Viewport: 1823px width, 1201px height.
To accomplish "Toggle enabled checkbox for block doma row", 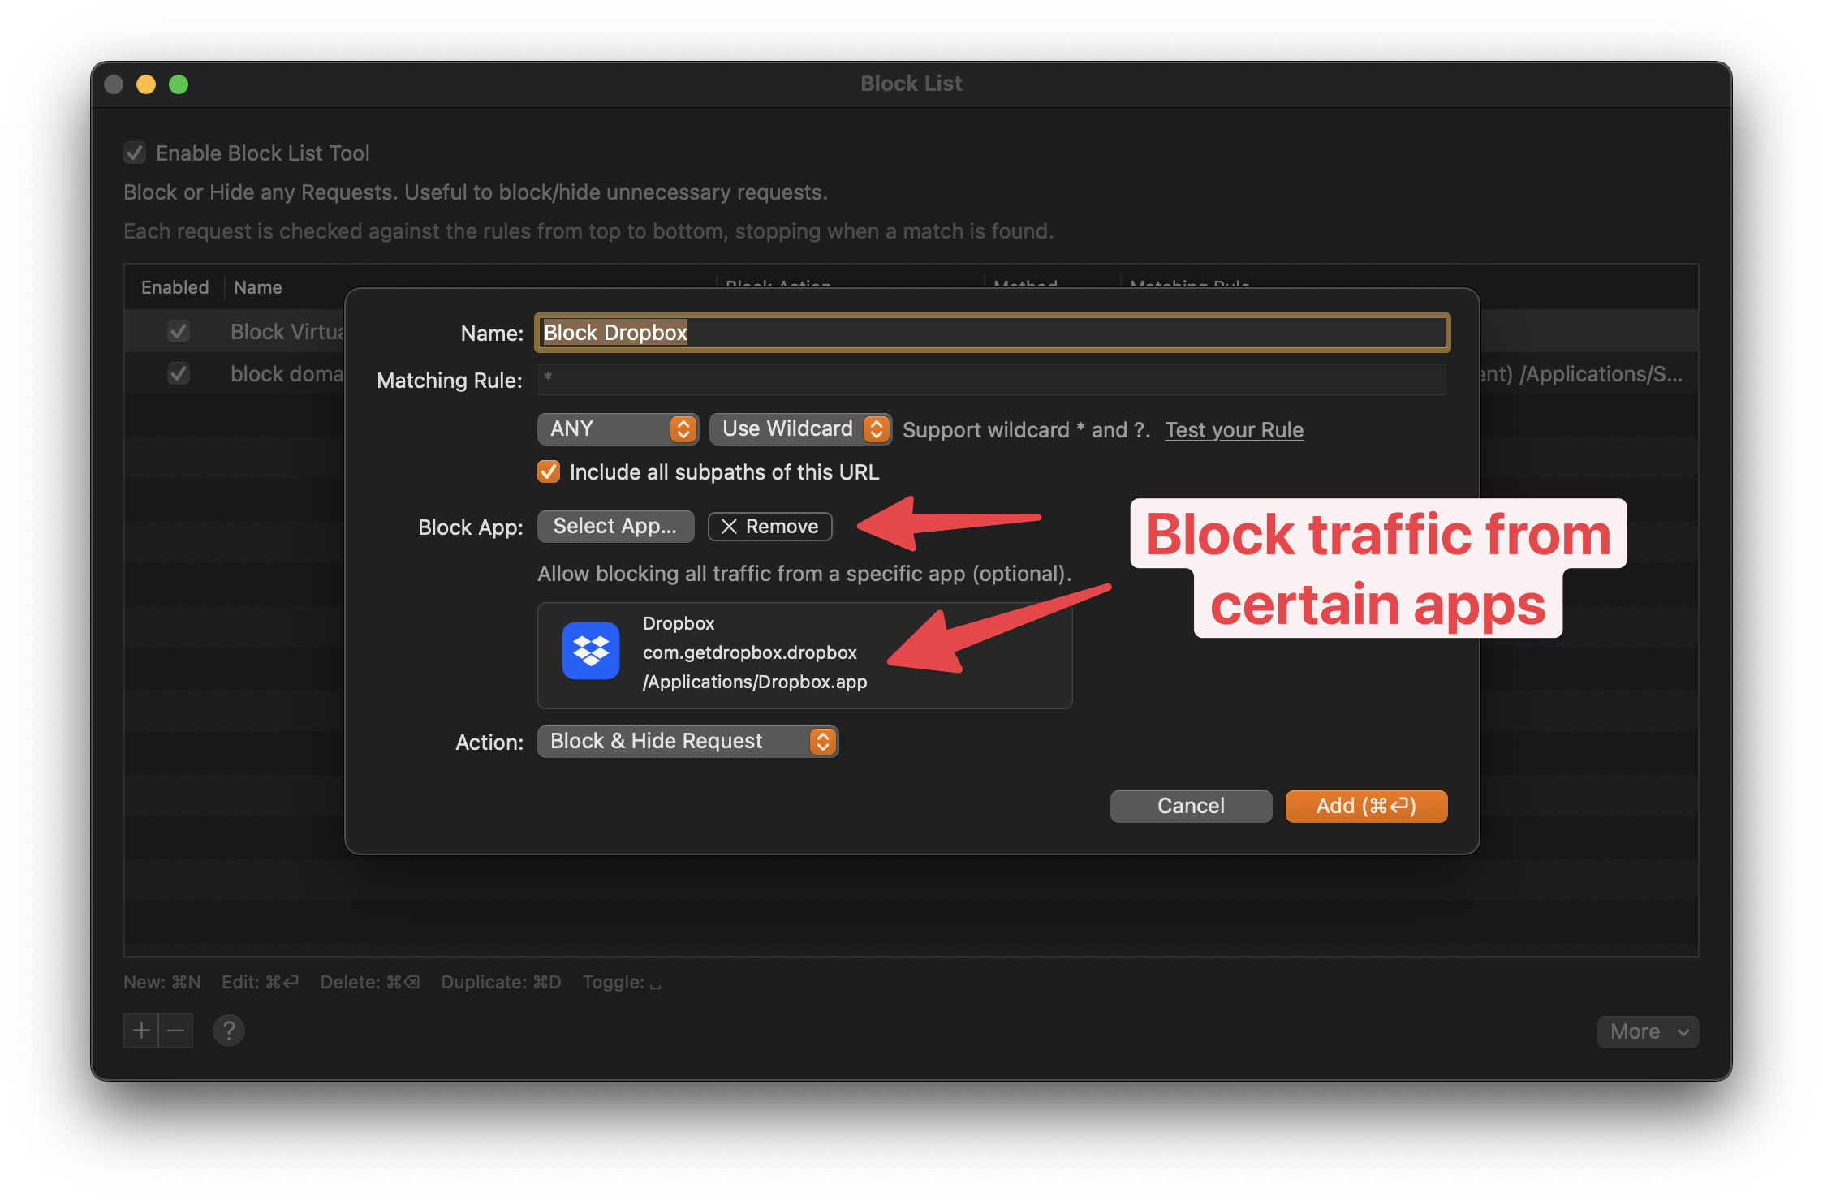I will pos(179,373).
